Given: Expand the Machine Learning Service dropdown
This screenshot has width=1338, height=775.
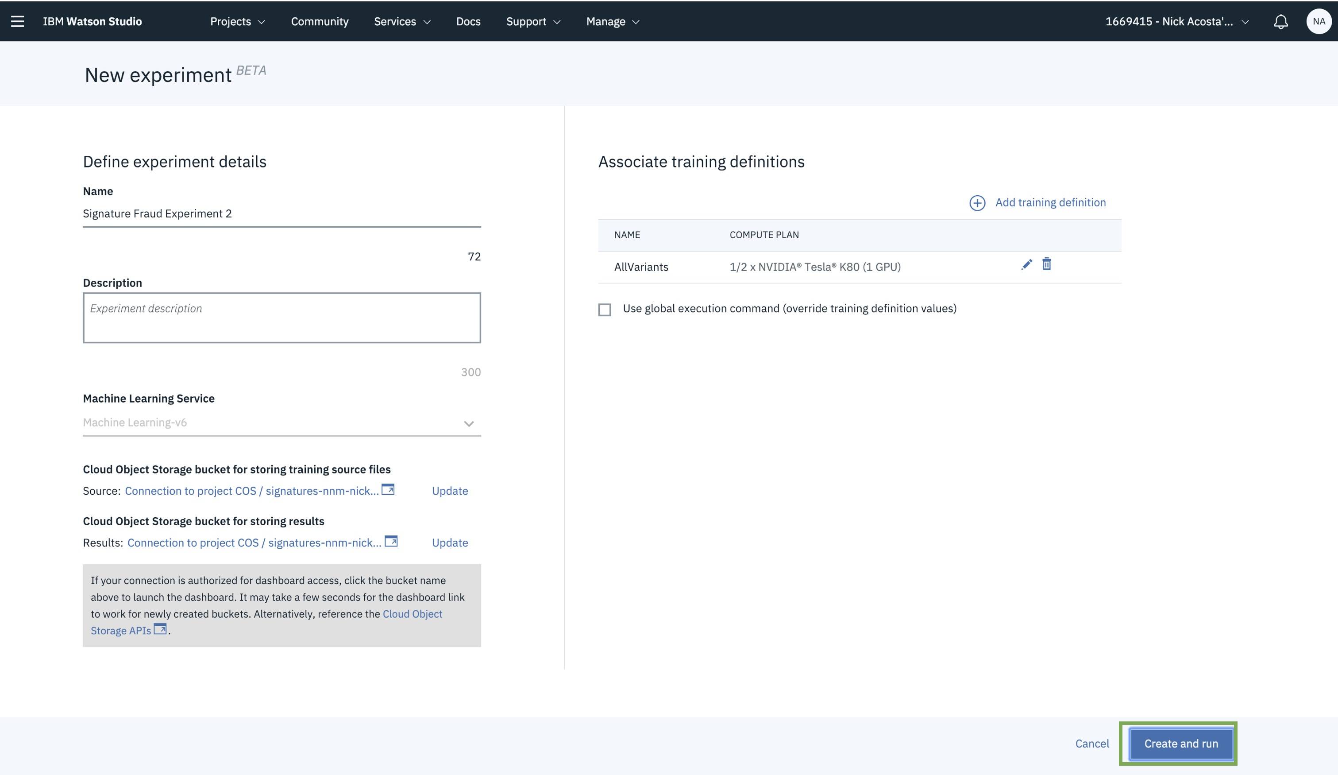Looking at the screenshot, I should point(282,423).
